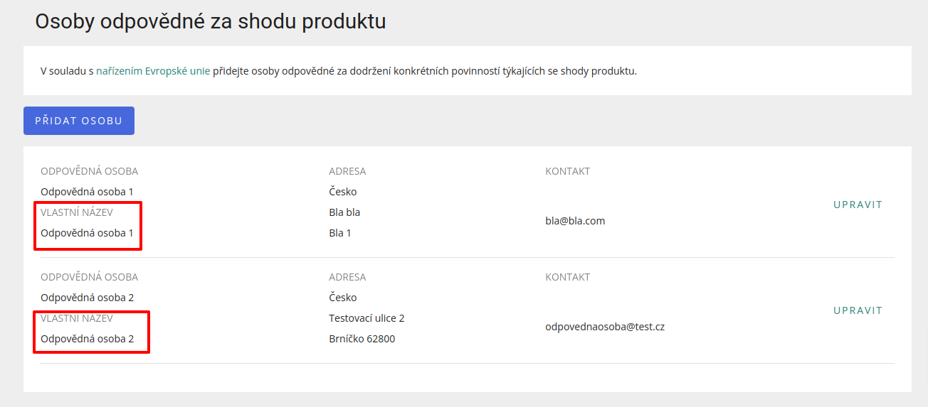The image size is (928, 407).
Task: Click the bla@bla.com contact email
Action: point(575,221)
